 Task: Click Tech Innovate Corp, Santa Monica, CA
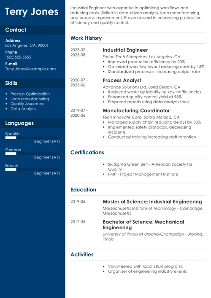[141, 117]
